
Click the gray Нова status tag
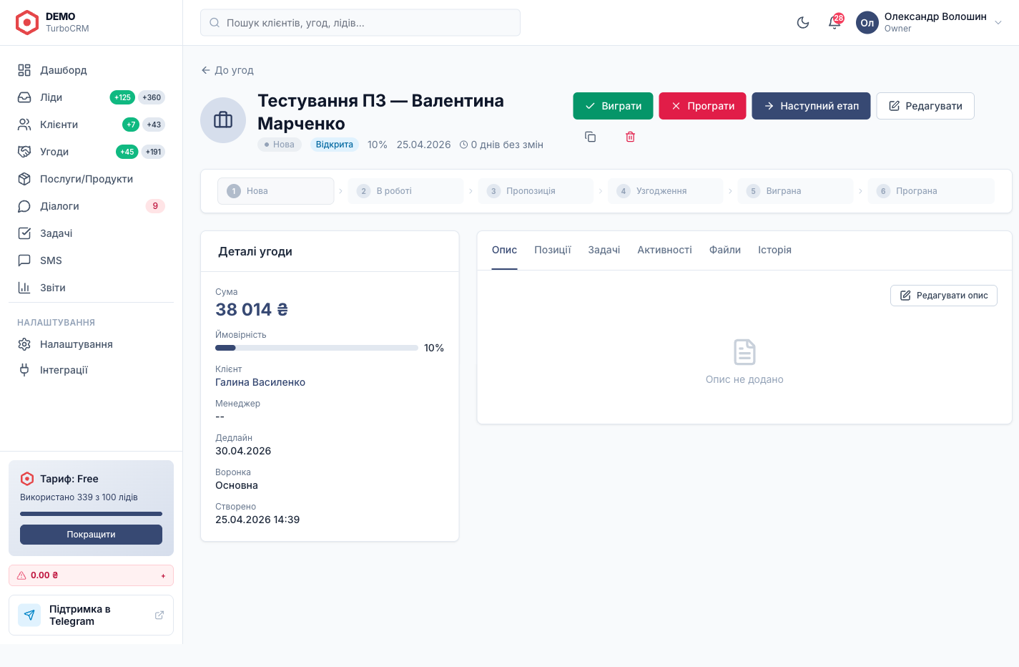pos(280,145)
